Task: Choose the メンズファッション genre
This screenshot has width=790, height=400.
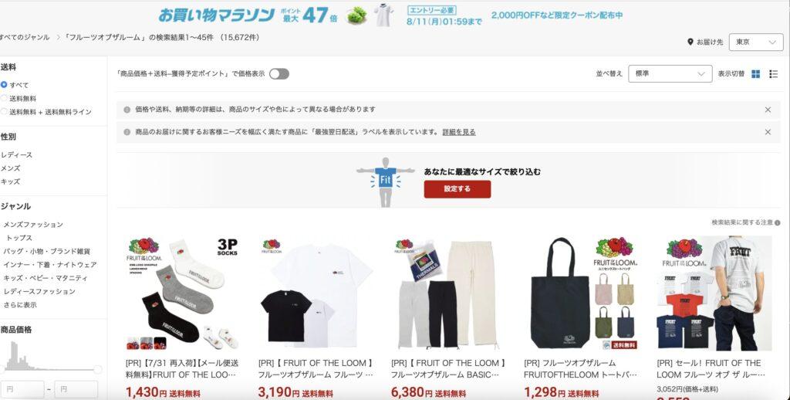Action: (33, 225)
